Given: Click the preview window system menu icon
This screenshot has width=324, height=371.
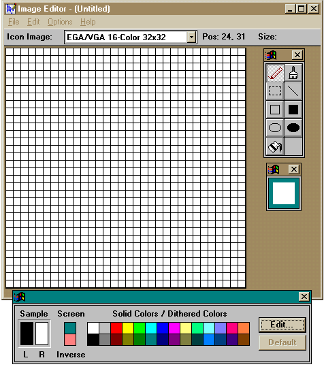Looking at the screenshot, I should coord(274,170).
